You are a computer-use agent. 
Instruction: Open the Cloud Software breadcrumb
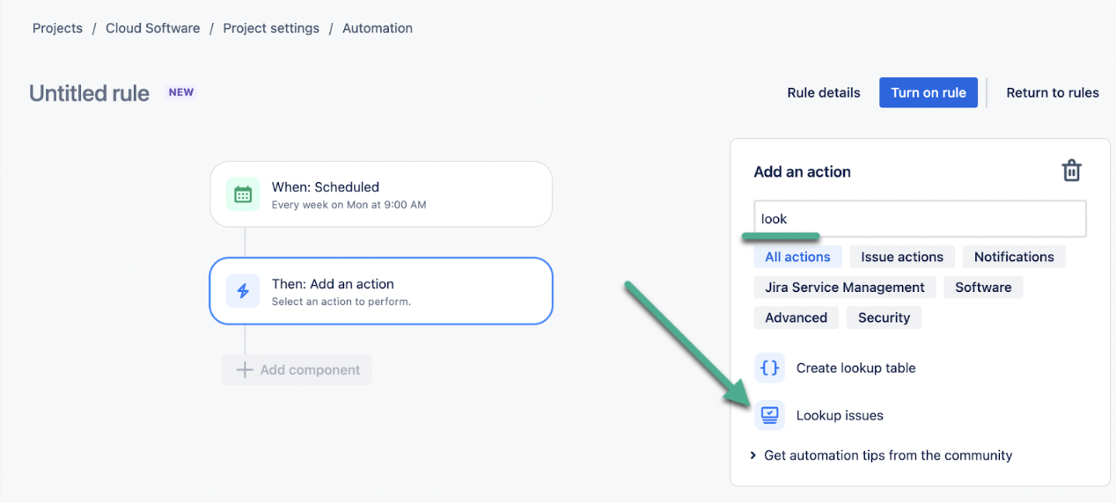pos(153,28)
